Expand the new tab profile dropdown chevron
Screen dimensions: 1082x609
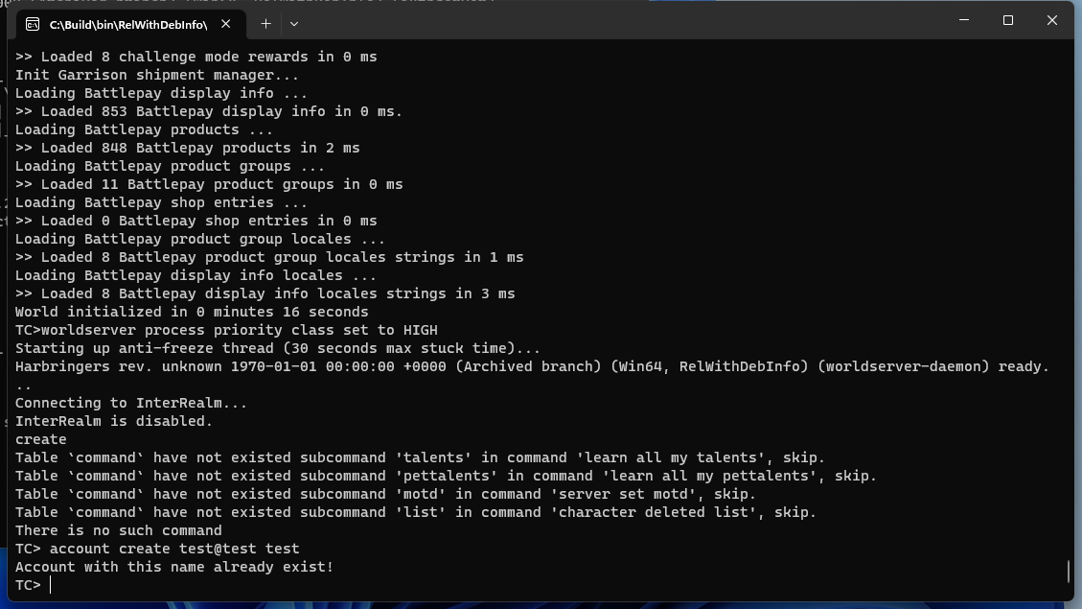294,24
